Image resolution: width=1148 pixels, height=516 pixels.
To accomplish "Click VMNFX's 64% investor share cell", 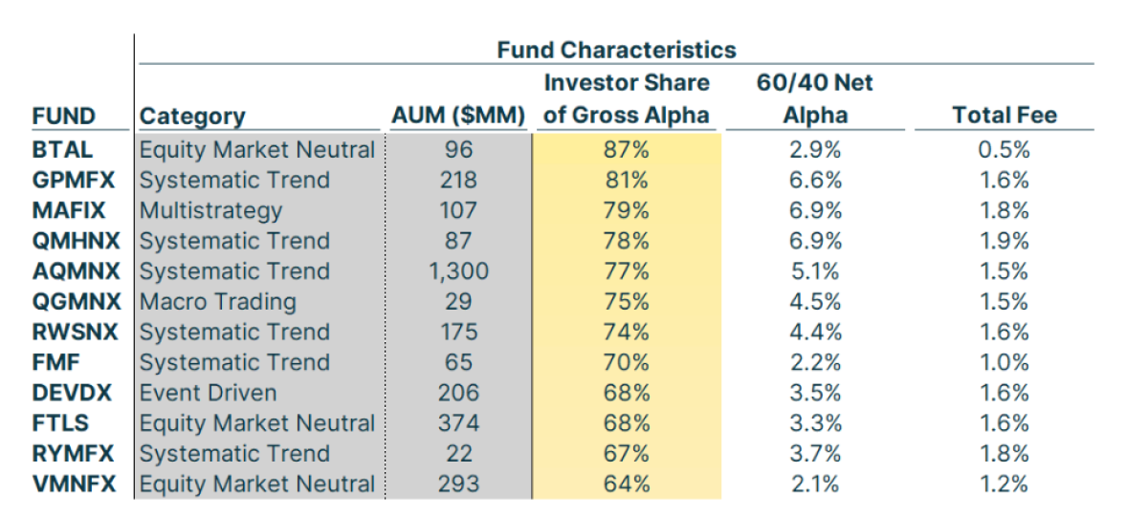I will [627, 484].
